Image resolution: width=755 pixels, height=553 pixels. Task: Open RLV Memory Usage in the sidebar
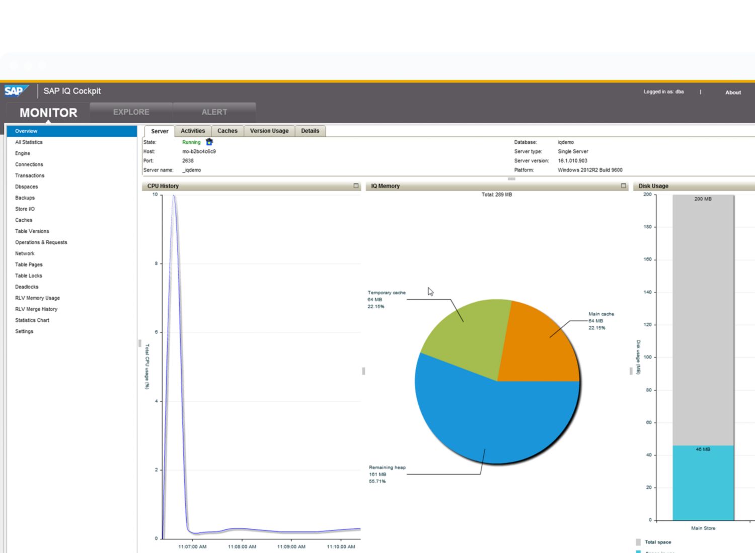pos(37,298)
